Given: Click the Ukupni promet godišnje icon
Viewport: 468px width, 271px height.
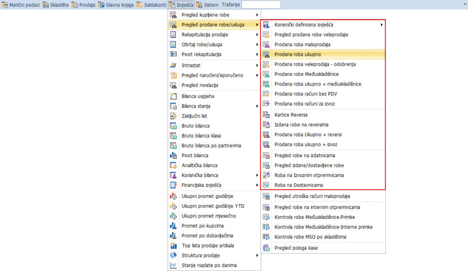Looking at the screenshot, I should 173,196.
